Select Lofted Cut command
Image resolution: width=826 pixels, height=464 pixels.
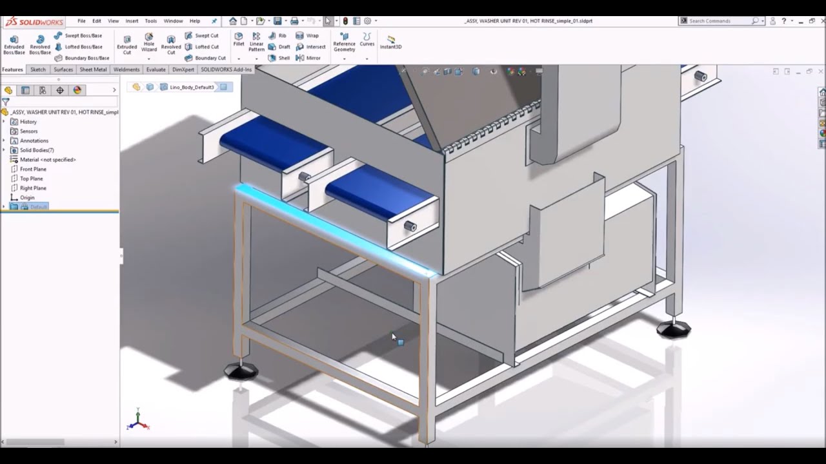point(202,46)
